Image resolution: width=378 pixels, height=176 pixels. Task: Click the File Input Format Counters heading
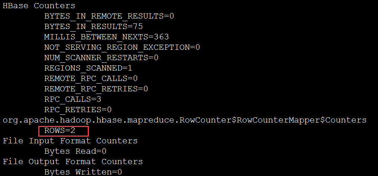coord(70,141)
